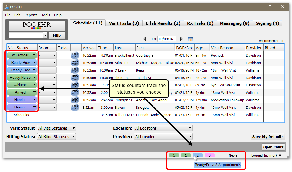Switch to Messaging (8) tab
292x172 pixels.
pos(235,23)
